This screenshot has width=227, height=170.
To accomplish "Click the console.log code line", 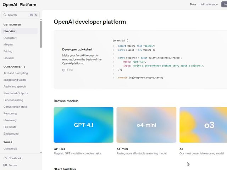I will click(140, 78).
